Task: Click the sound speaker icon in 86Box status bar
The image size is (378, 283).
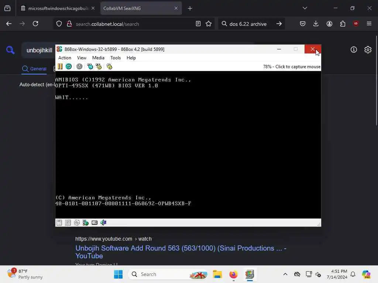Action: (x=103, y=223)
